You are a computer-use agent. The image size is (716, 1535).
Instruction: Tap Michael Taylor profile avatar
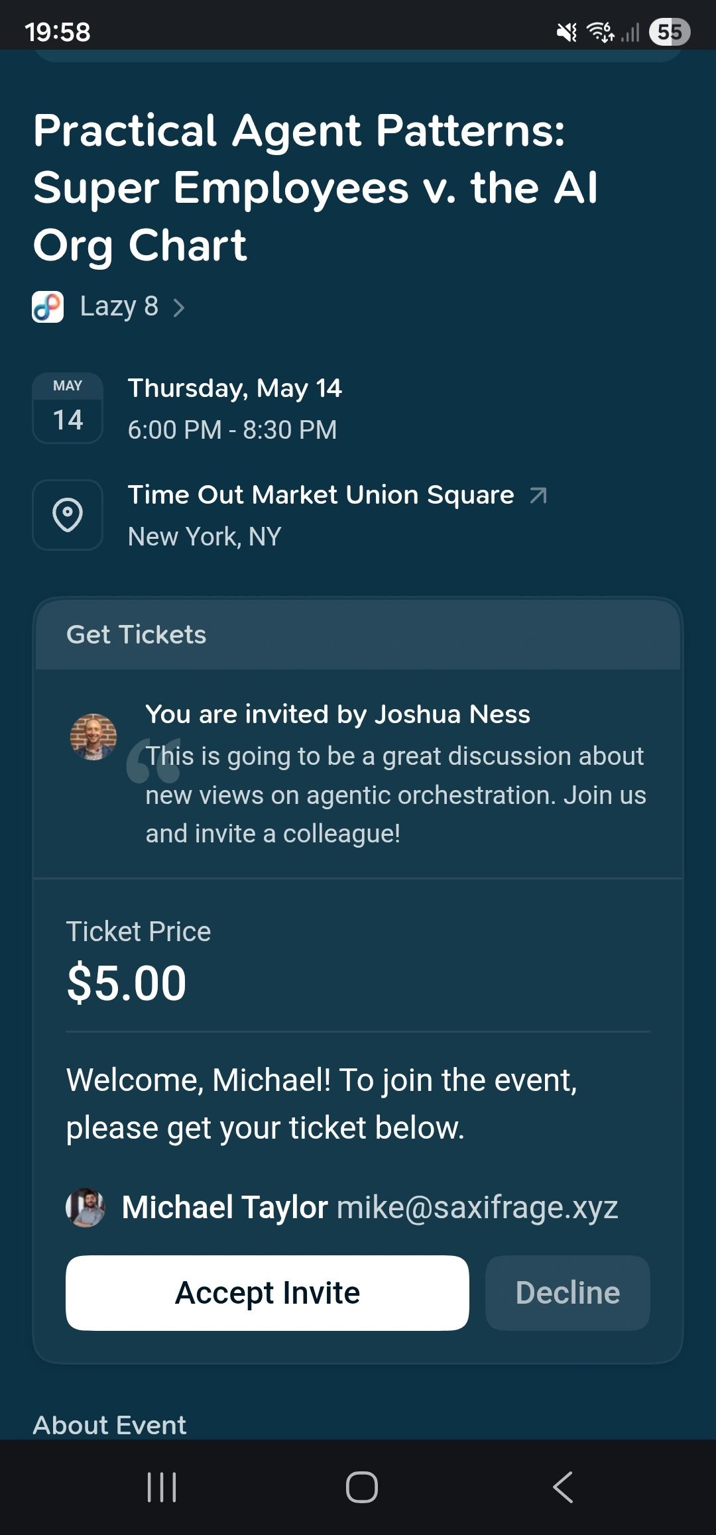86,1208
